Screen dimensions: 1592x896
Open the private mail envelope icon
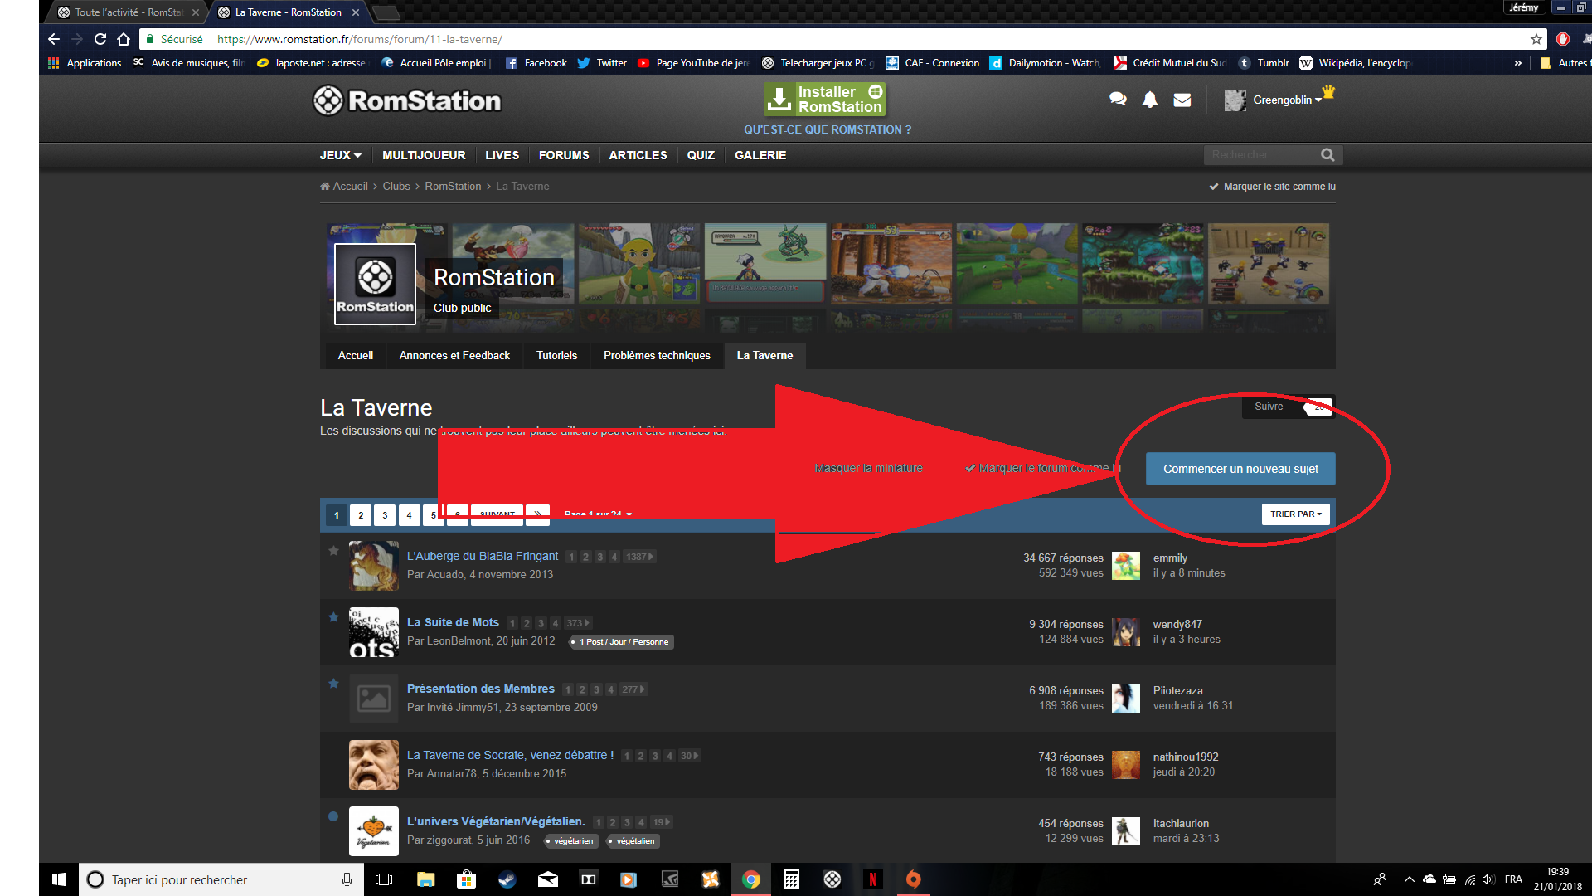click(1182, 100)
